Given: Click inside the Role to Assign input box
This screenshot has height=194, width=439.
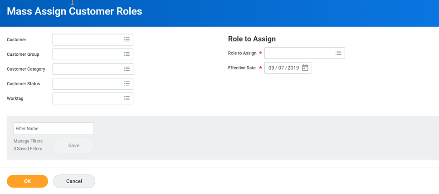Looking at the screenshot, I should (x=305, y=53).
